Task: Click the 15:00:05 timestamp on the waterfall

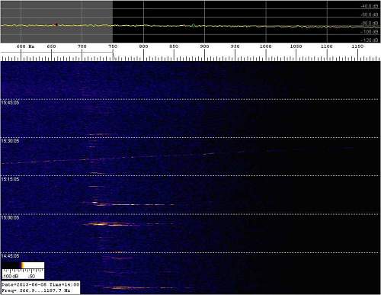Action: 10,218
